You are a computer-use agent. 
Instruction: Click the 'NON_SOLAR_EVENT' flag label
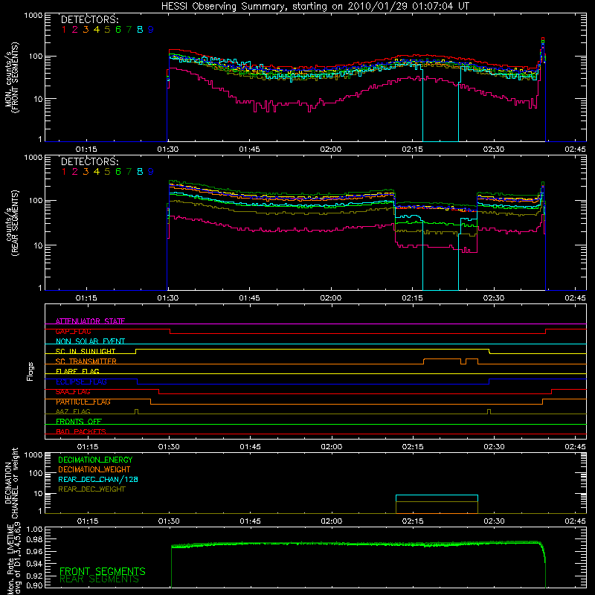coord(90,341)
